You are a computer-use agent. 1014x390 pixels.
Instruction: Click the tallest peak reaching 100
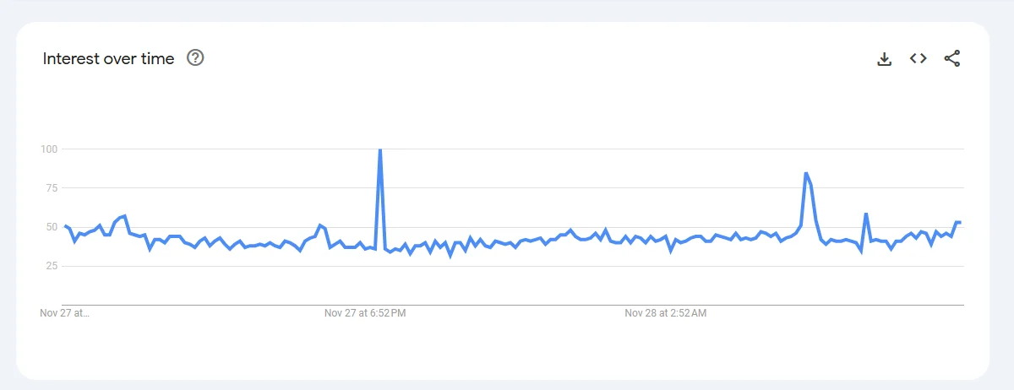pos(380,150)
